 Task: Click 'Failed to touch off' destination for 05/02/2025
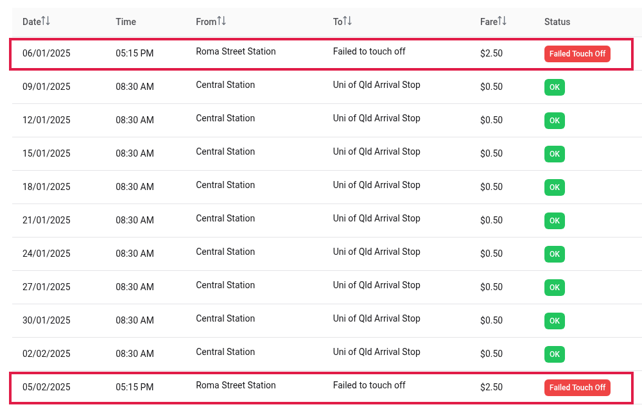click(369, 385)
